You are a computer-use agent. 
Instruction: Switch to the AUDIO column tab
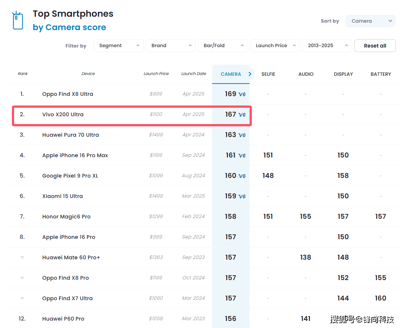(306, 74)
